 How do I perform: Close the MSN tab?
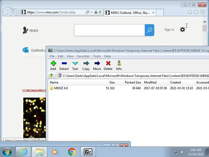point(153,13)
